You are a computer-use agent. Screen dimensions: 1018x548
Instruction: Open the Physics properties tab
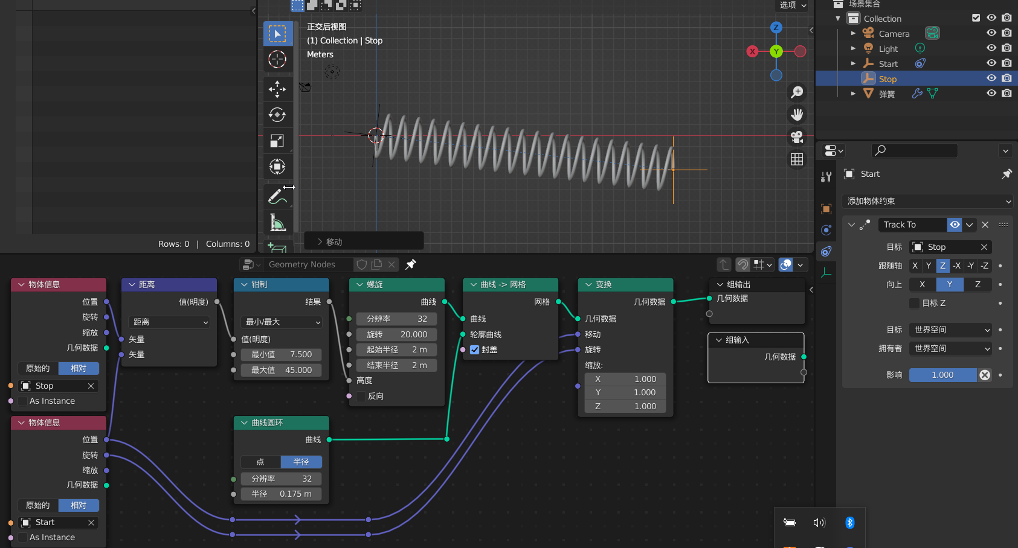(x=826, y=230)
